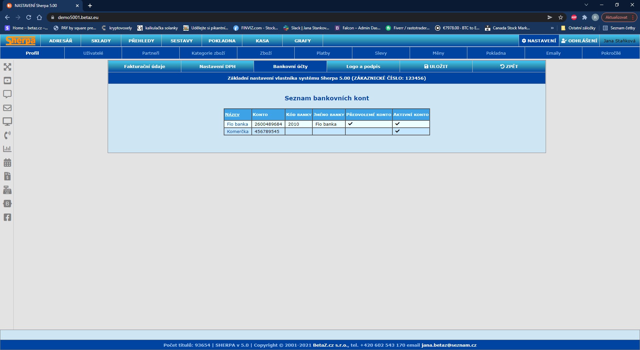Open the video play sidebar icon
This screenshot has width=640, height=350.
coord(7,81)
